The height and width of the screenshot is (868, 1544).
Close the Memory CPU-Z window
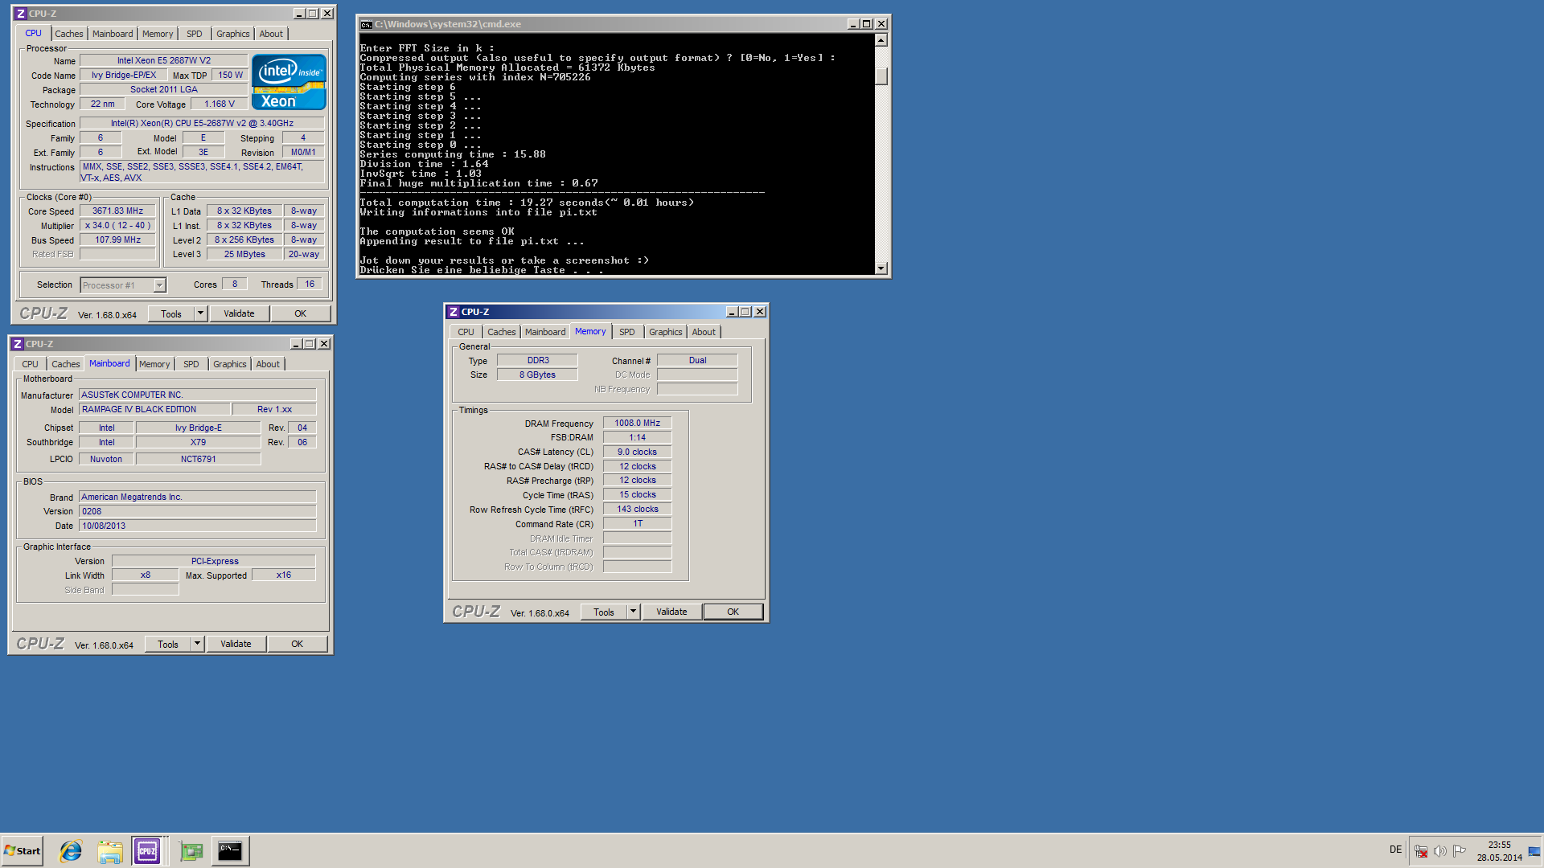(760, 312)
